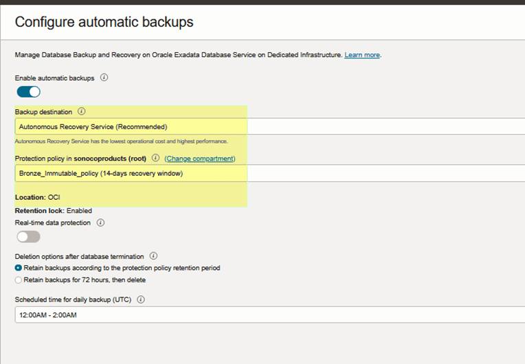Screen dimensions: 525x364
Task: Click the Retention lock: Enabled text
Action: (x=54, y=211)
